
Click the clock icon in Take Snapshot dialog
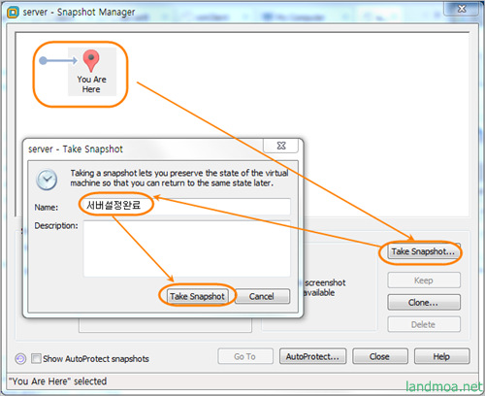[x=47, y=180]
